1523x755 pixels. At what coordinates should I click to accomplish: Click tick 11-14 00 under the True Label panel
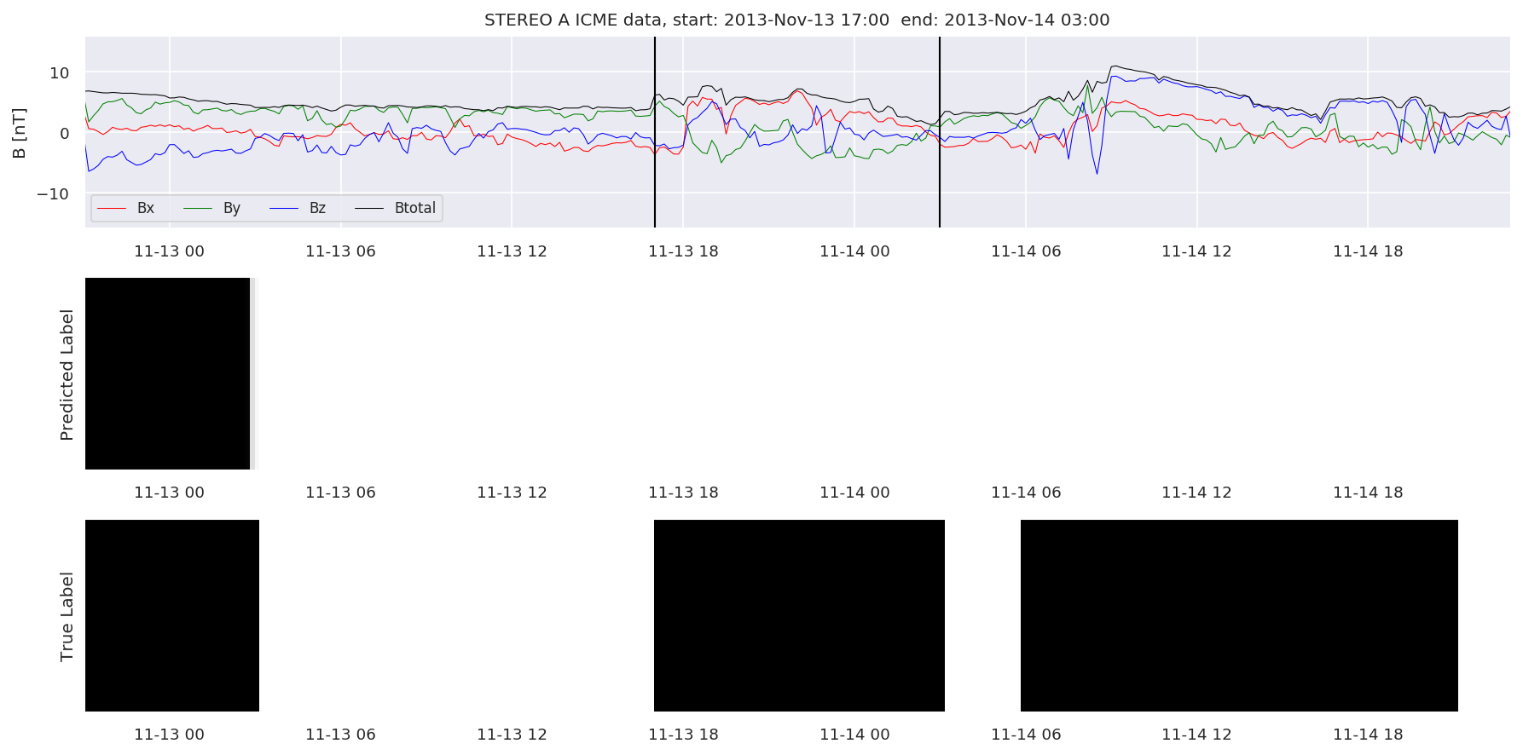tap(854, 735)
